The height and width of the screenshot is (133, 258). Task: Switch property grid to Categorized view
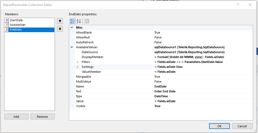coord(72,21)
